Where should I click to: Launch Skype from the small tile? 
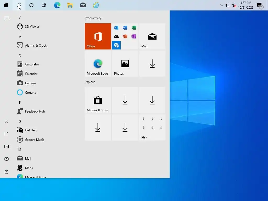click(x=116, y=45)
